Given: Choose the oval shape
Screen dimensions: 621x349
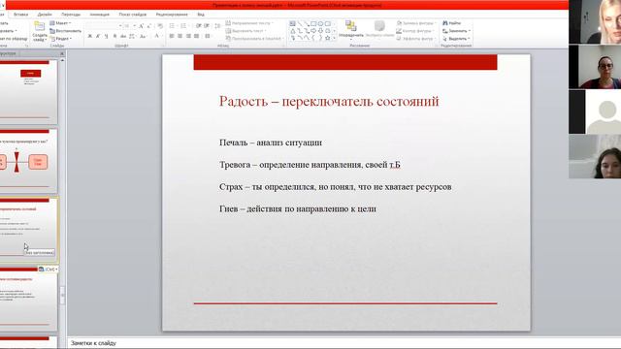Looking at the screenshot, I should 320,23.
